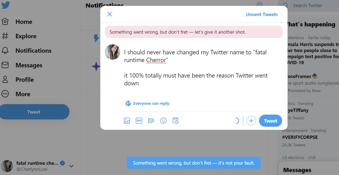Viewport: 339px width, 175px height.
Task: Click the Home house icon
Action: [5, 22]
